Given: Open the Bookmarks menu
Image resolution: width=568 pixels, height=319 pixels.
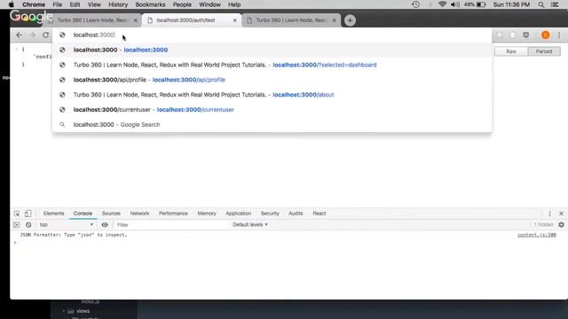Looking at the screenshot, I should click(150, 4).
